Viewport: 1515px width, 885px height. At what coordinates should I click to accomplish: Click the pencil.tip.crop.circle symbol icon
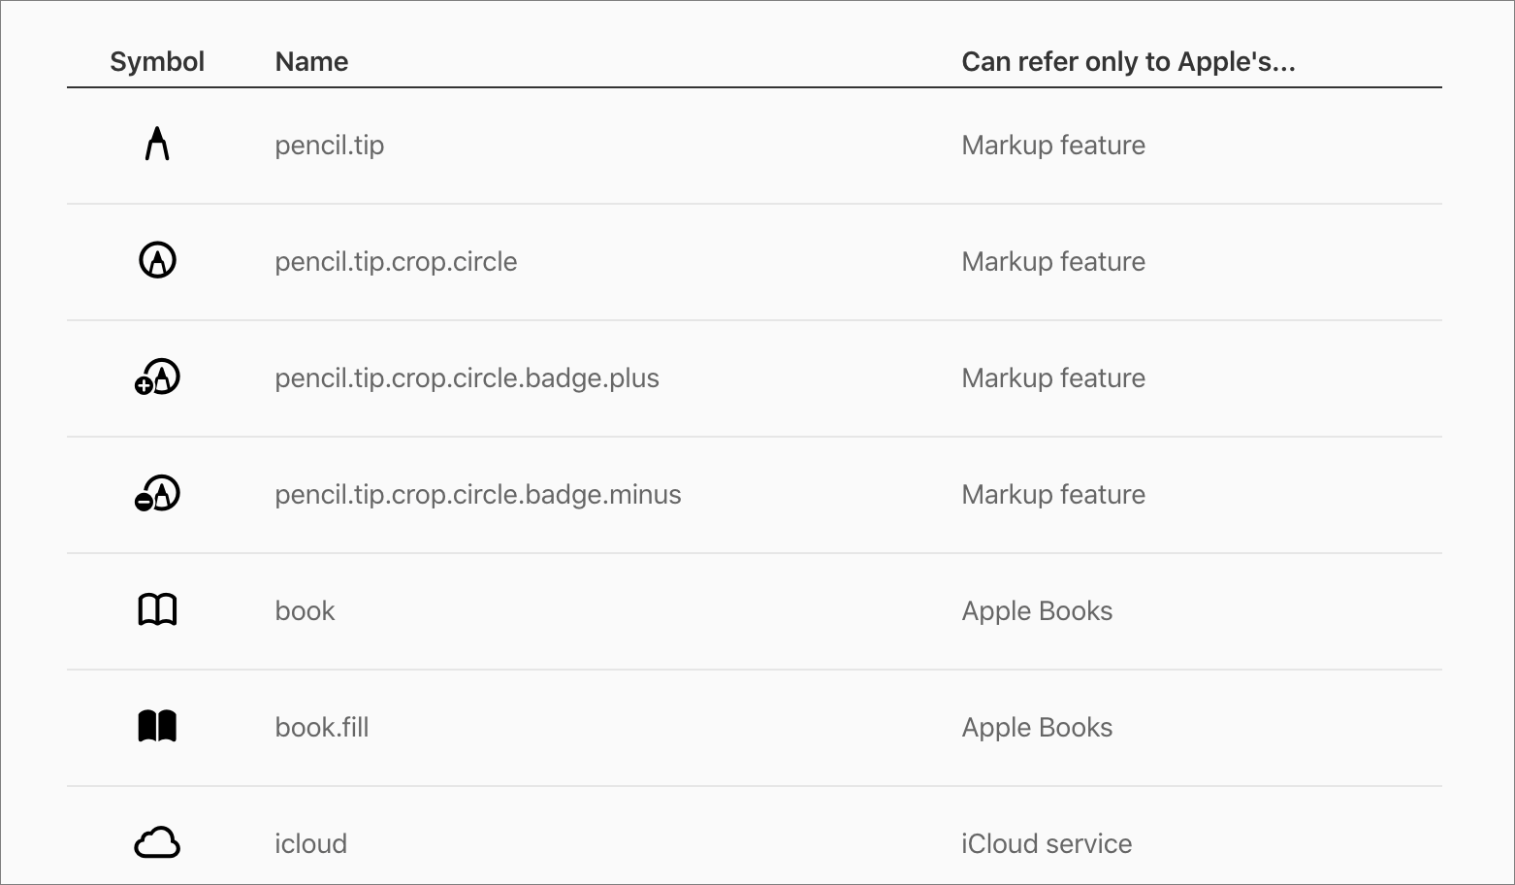tap(157, 261)
